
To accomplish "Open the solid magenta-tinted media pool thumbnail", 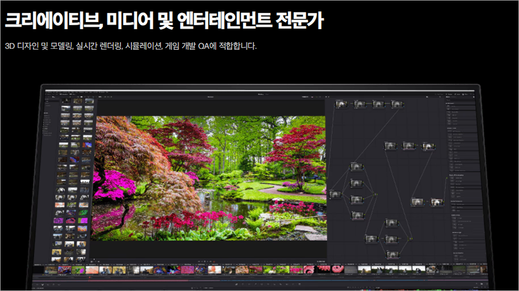I will (x=59, y=220).
